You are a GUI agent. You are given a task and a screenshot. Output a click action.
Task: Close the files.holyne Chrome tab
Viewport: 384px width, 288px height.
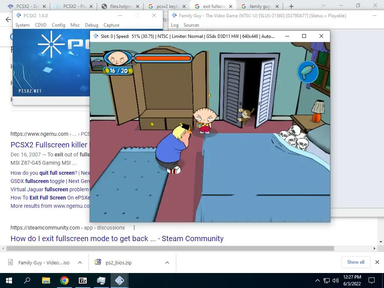click(x=138, y=6)
